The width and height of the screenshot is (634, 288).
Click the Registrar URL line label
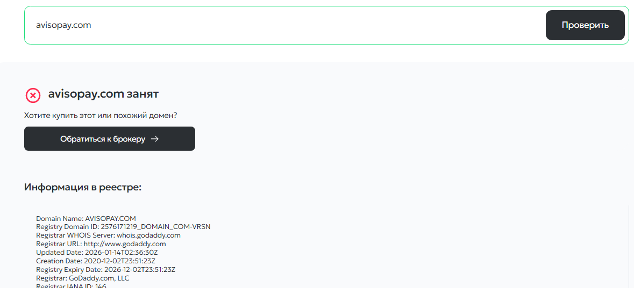[59, 244]
